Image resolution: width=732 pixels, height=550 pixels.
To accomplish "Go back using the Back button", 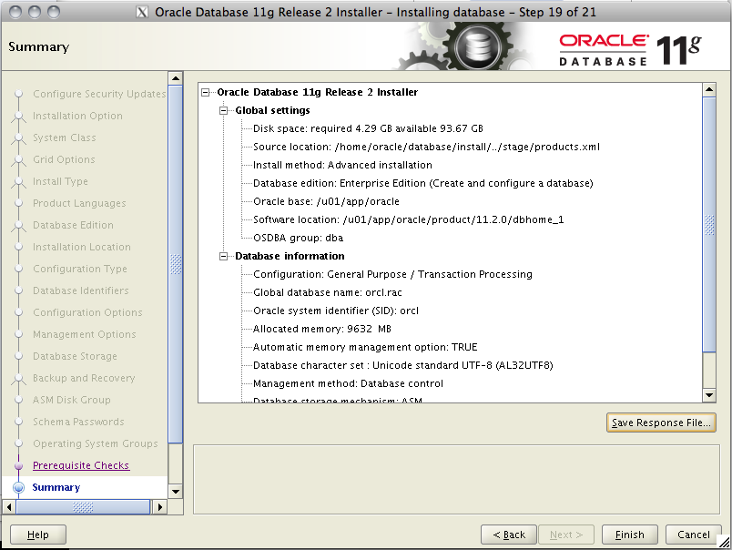I will click(508, 535).
